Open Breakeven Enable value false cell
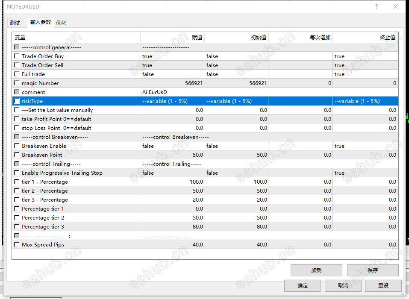409x299 pixels. [172, 146]
